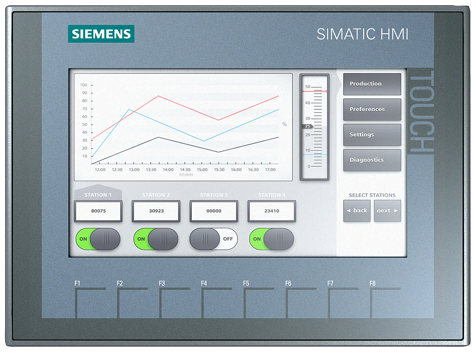Screen dimensions: 476x352
Task: Open the Production screen
Action: [371, 84]
